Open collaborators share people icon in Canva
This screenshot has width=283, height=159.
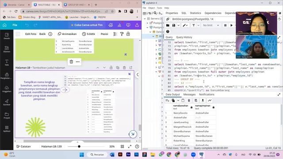point(111,25)
